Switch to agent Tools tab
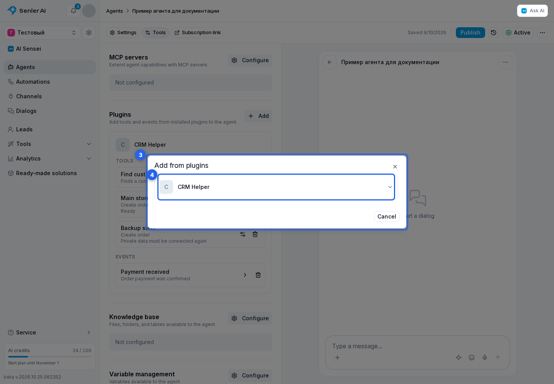The height and width of the screenshot is (384, 554). pyautogui.click(x=155, y=33)
